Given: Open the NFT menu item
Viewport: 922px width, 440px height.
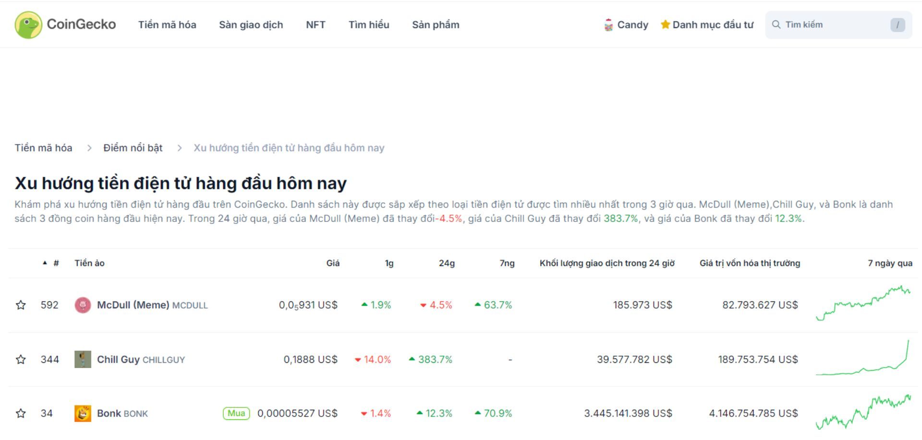Looking at the screenshot, I should [316, 24].
